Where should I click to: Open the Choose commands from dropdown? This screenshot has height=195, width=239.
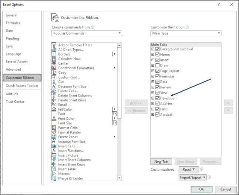[x=87, y=33]
